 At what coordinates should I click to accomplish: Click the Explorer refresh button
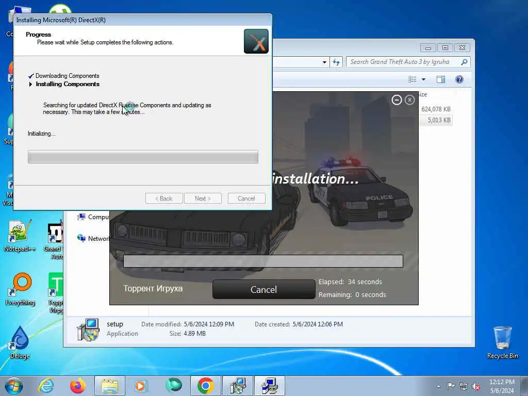tap(336, 62)
